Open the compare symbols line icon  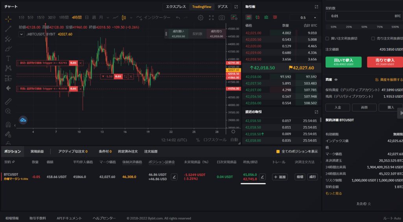(x=116, y=17)
